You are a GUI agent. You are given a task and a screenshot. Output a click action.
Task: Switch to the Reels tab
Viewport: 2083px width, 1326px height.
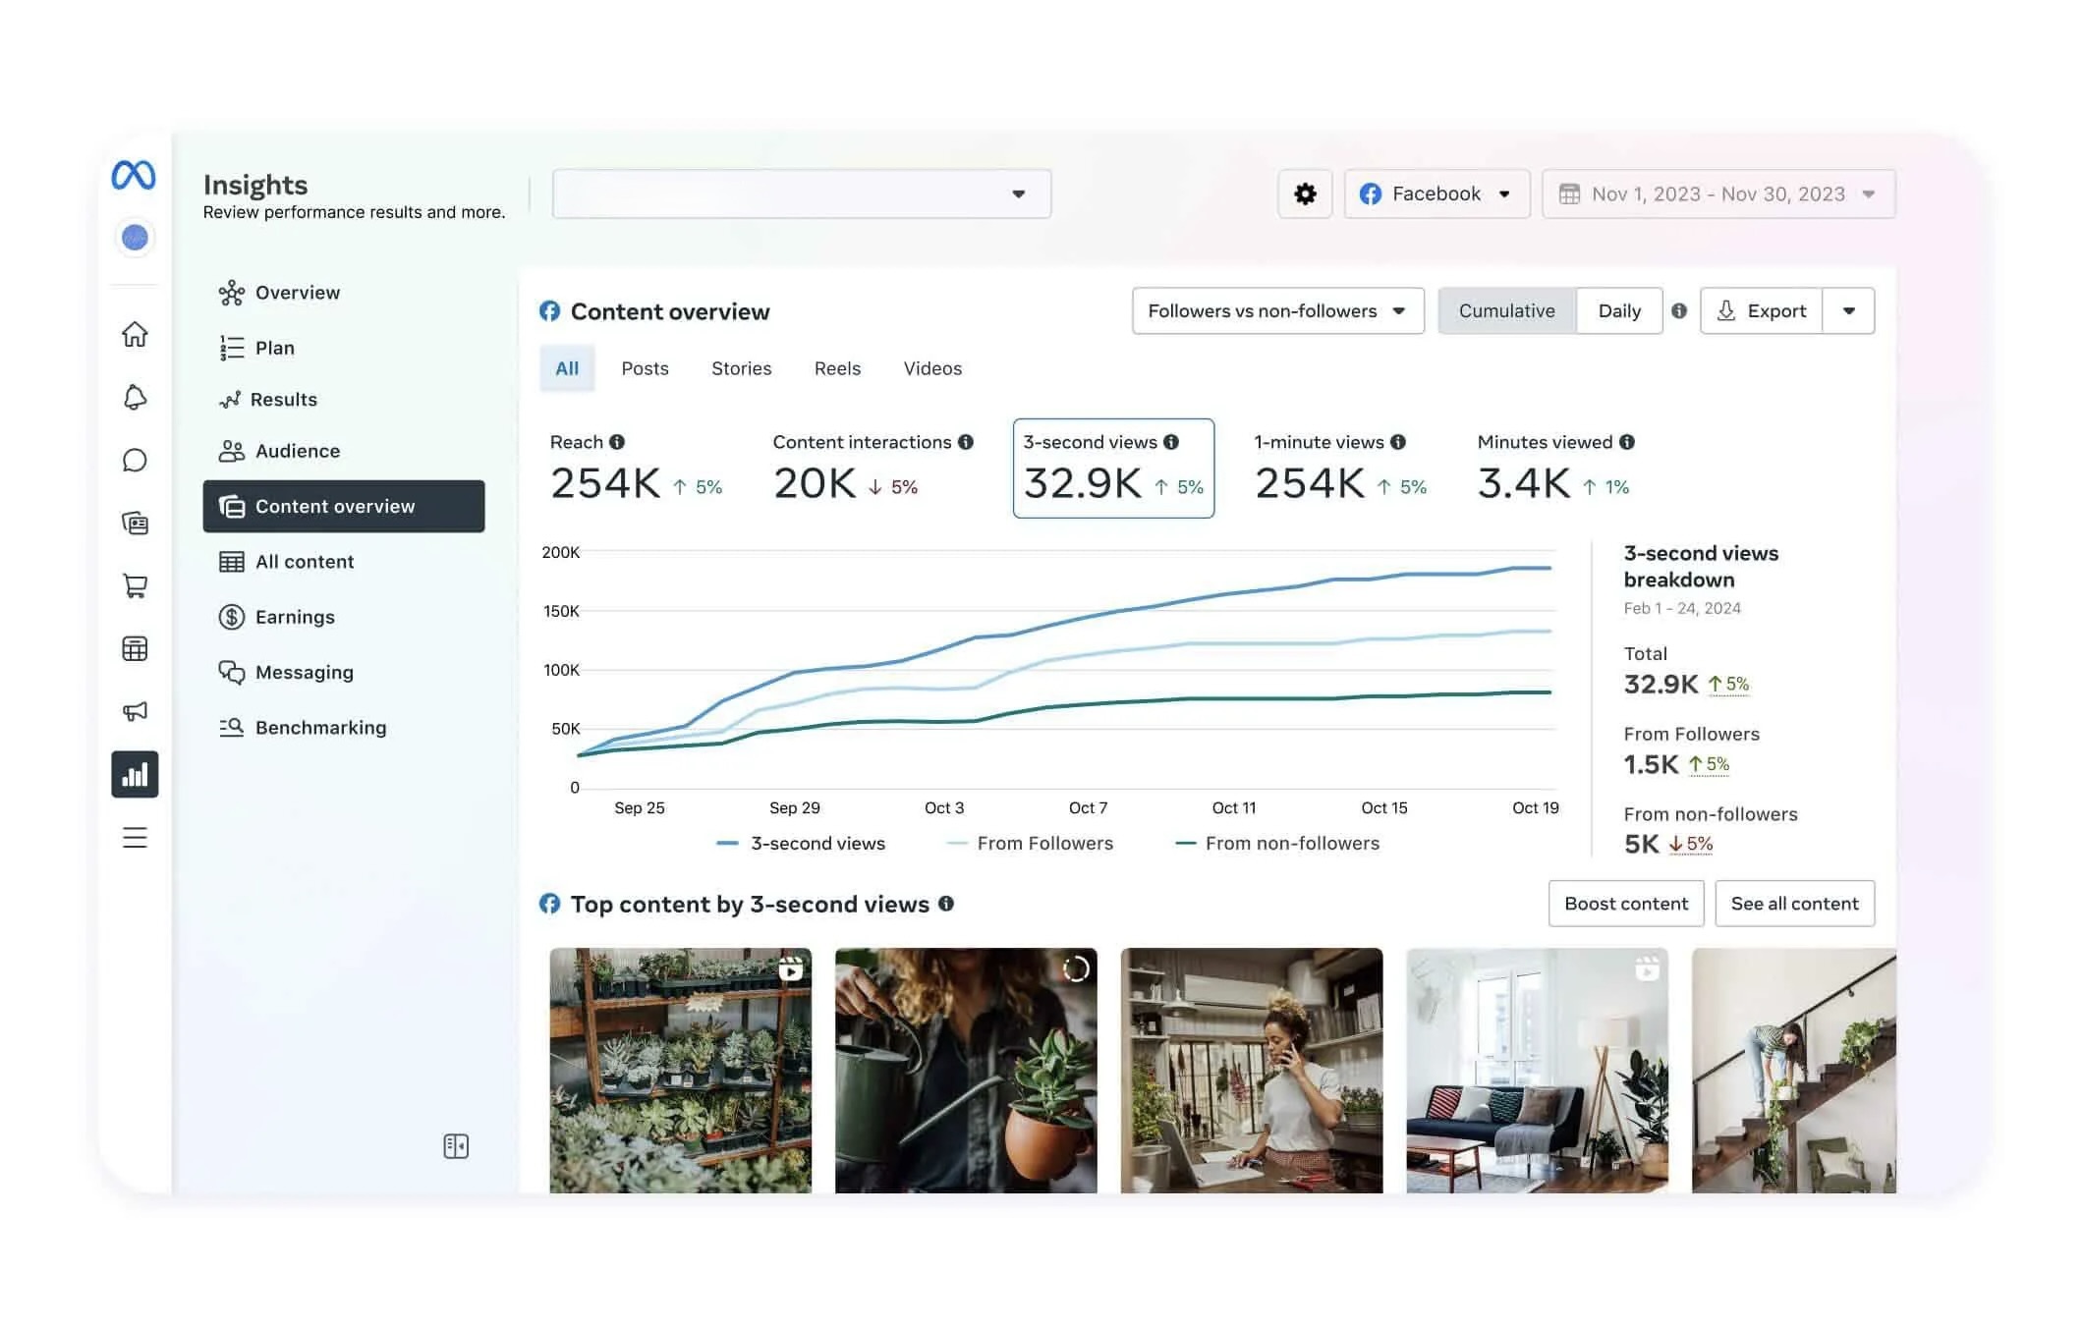pyautogui.click(x=837, y=368)
